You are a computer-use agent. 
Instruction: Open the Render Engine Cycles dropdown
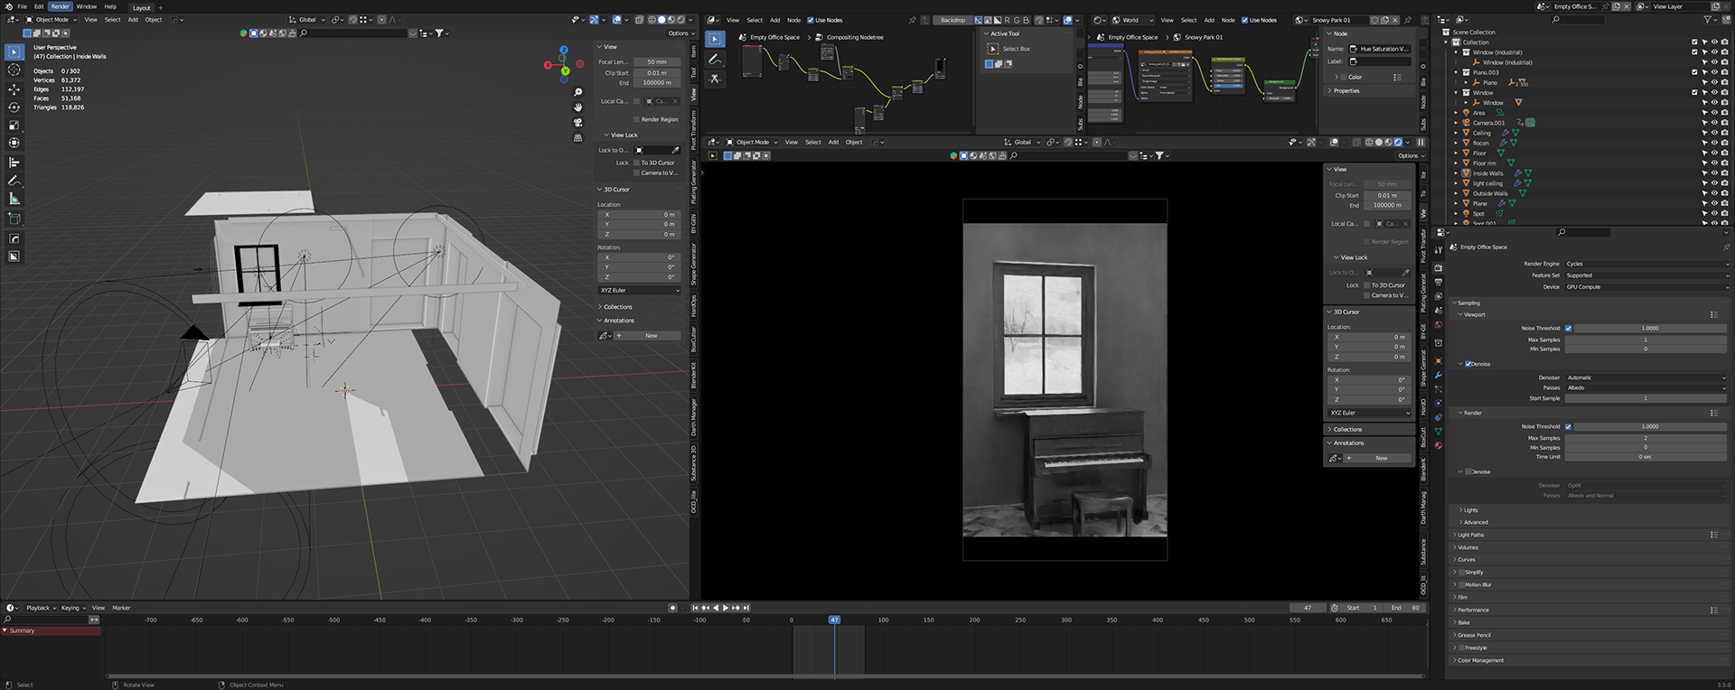coord(1646,264)
